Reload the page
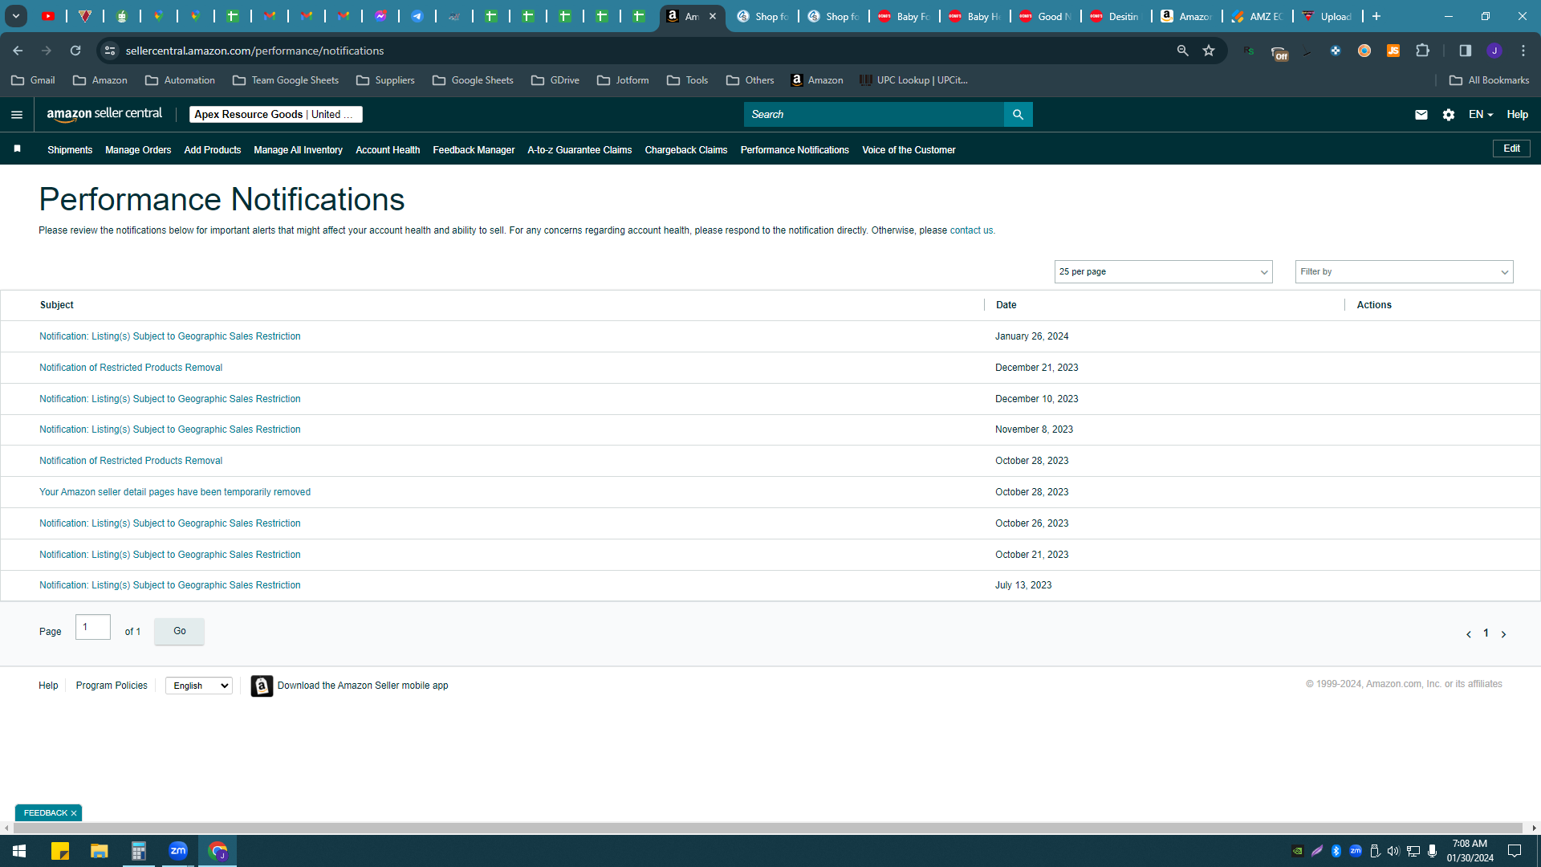The height and width of the screenshot is (867, 1541). [x=75, y=51]
